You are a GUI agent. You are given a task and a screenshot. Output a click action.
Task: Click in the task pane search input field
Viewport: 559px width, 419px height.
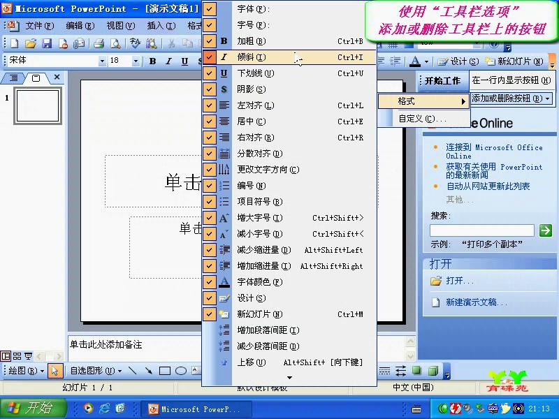click(x=482, y=230)
